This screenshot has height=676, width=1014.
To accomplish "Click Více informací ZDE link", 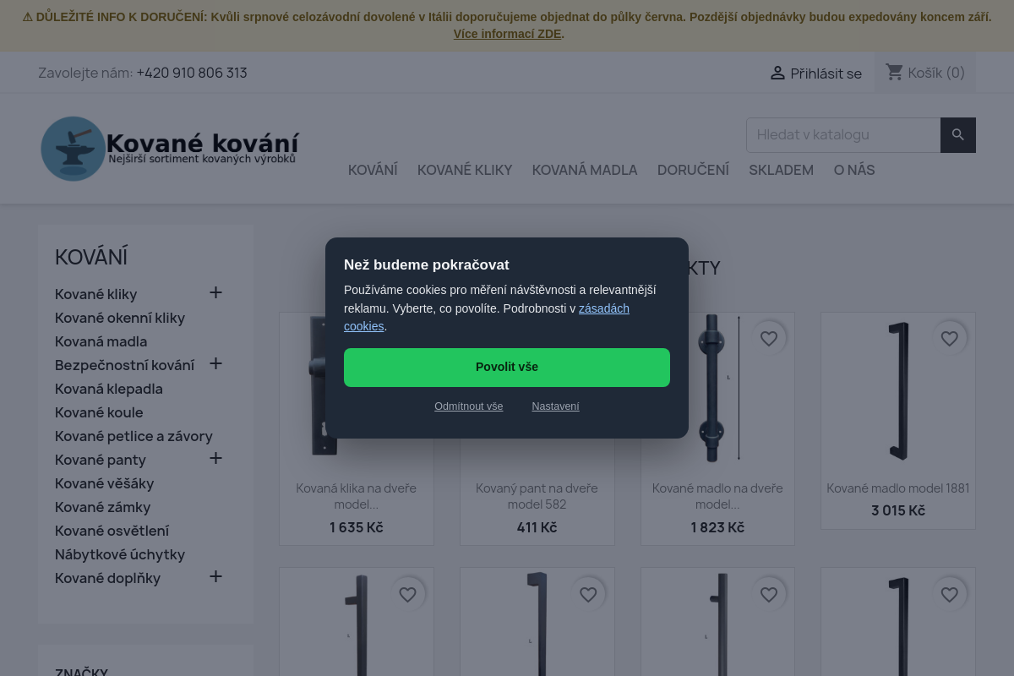I will pyautogui.click(x=507, y=34).
